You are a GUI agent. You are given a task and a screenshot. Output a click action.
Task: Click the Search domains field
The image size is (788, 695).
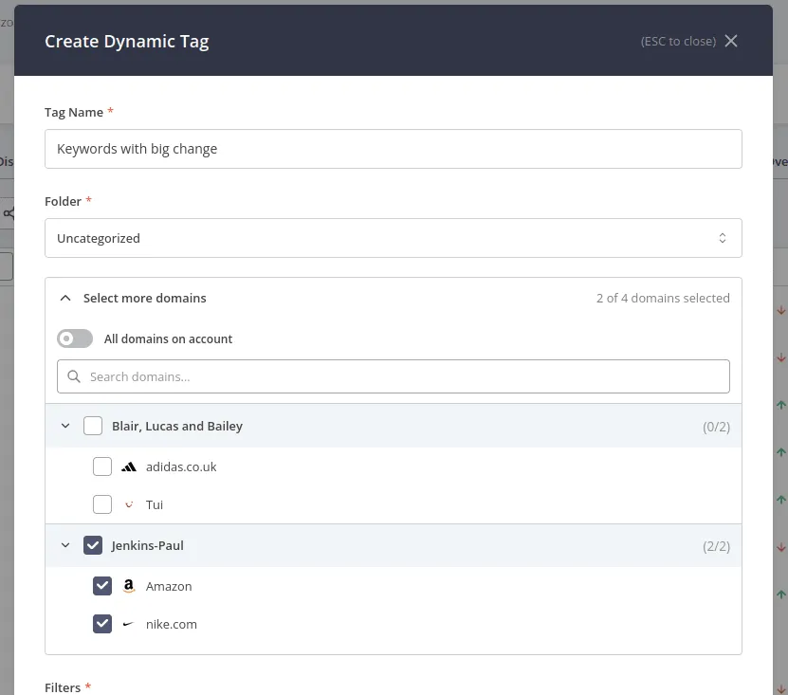pos(393,376)
